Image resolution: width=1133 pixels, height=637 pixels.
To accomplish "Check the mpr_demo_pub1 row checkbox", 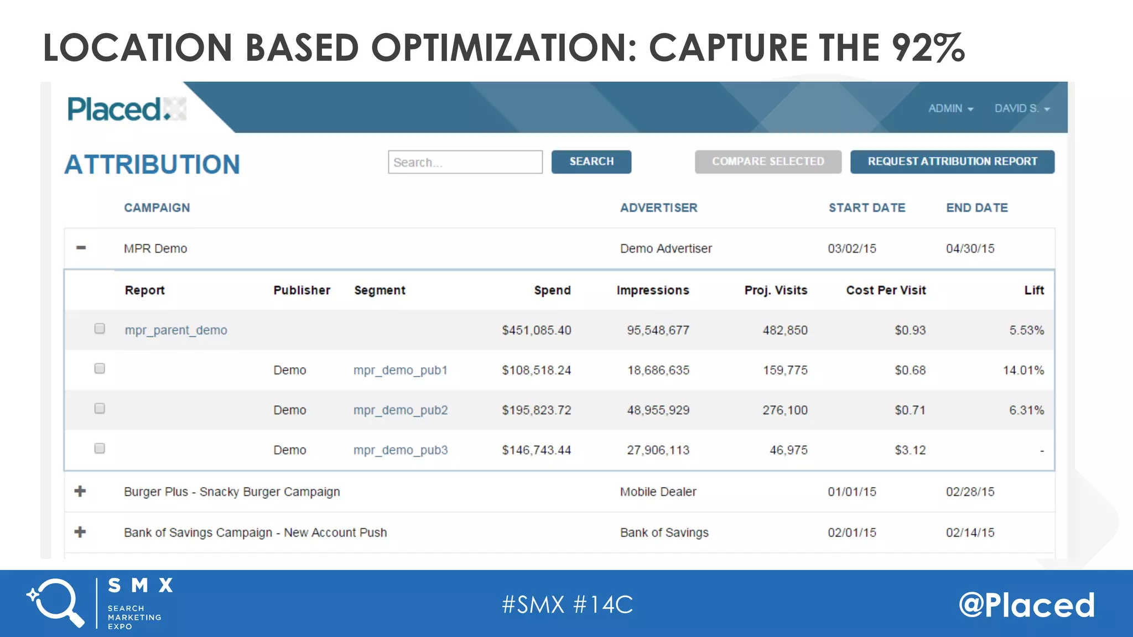I will point(100,368).
